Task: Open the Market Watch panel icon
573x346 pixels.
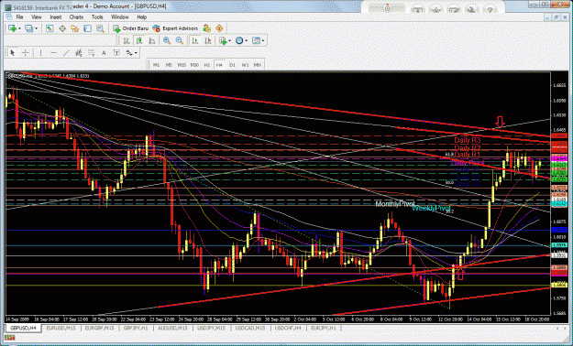Action: tap(50, 28)
